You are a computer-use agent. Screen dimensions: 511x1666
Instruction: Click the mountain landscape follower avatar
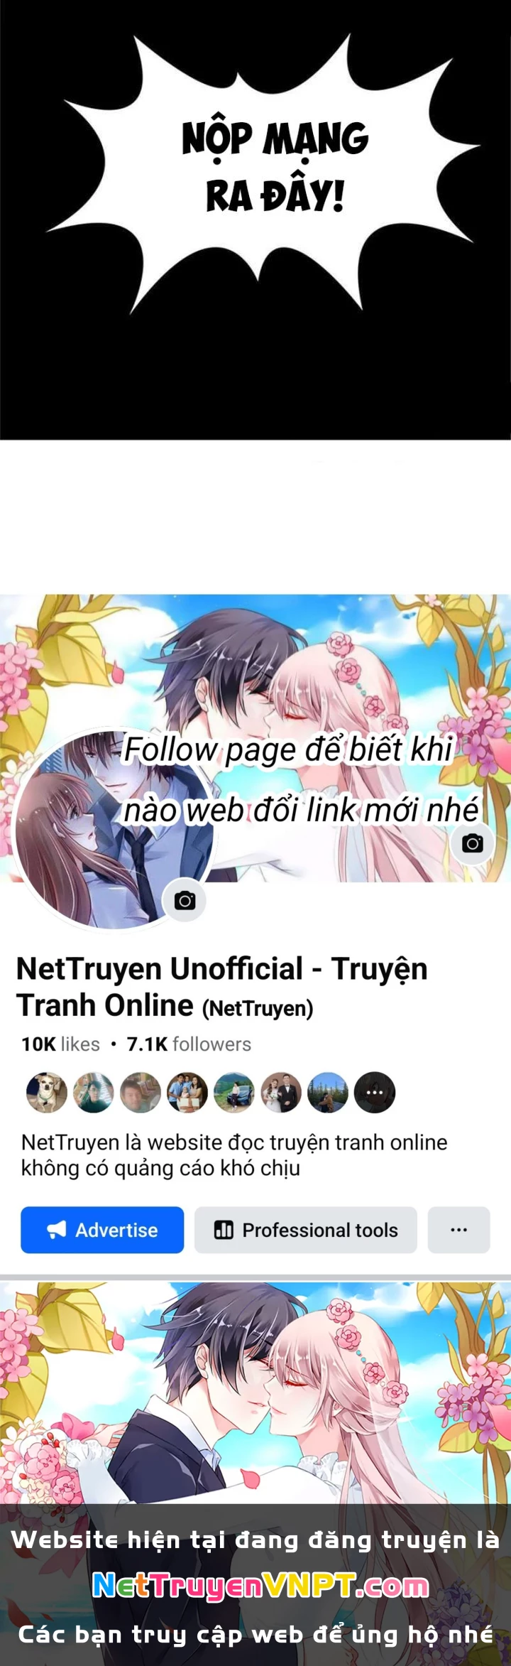(x=328, y=1093)
